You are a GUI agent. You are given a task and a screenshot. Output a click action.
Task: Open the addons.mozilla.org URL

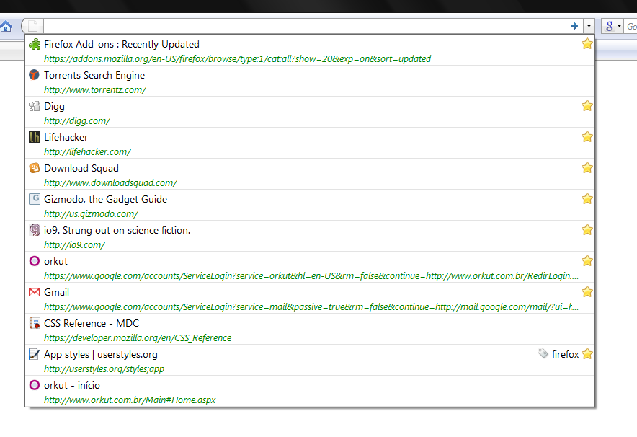237,59
